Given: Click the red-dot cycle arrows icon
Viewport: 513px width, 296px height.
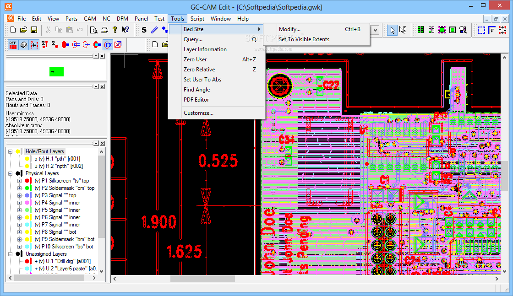Looking at the screenshot, I should tap(502, 30).
